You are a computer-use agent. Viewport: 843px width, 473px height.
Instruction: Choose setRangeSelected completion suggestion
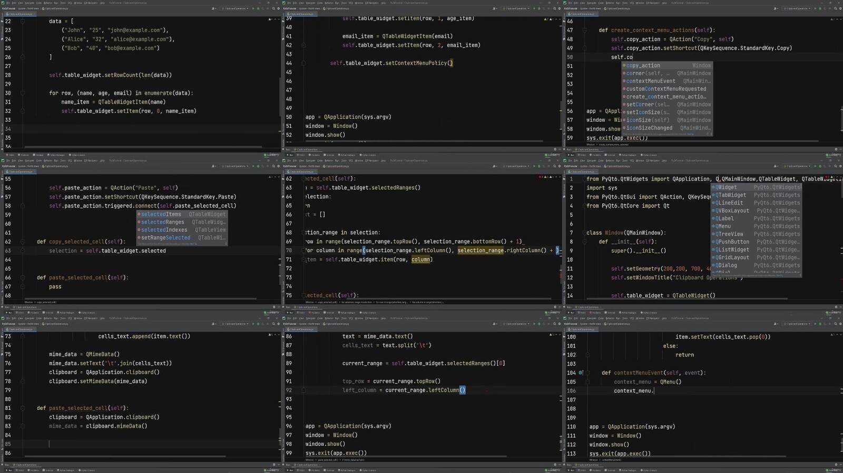[182, 238]
